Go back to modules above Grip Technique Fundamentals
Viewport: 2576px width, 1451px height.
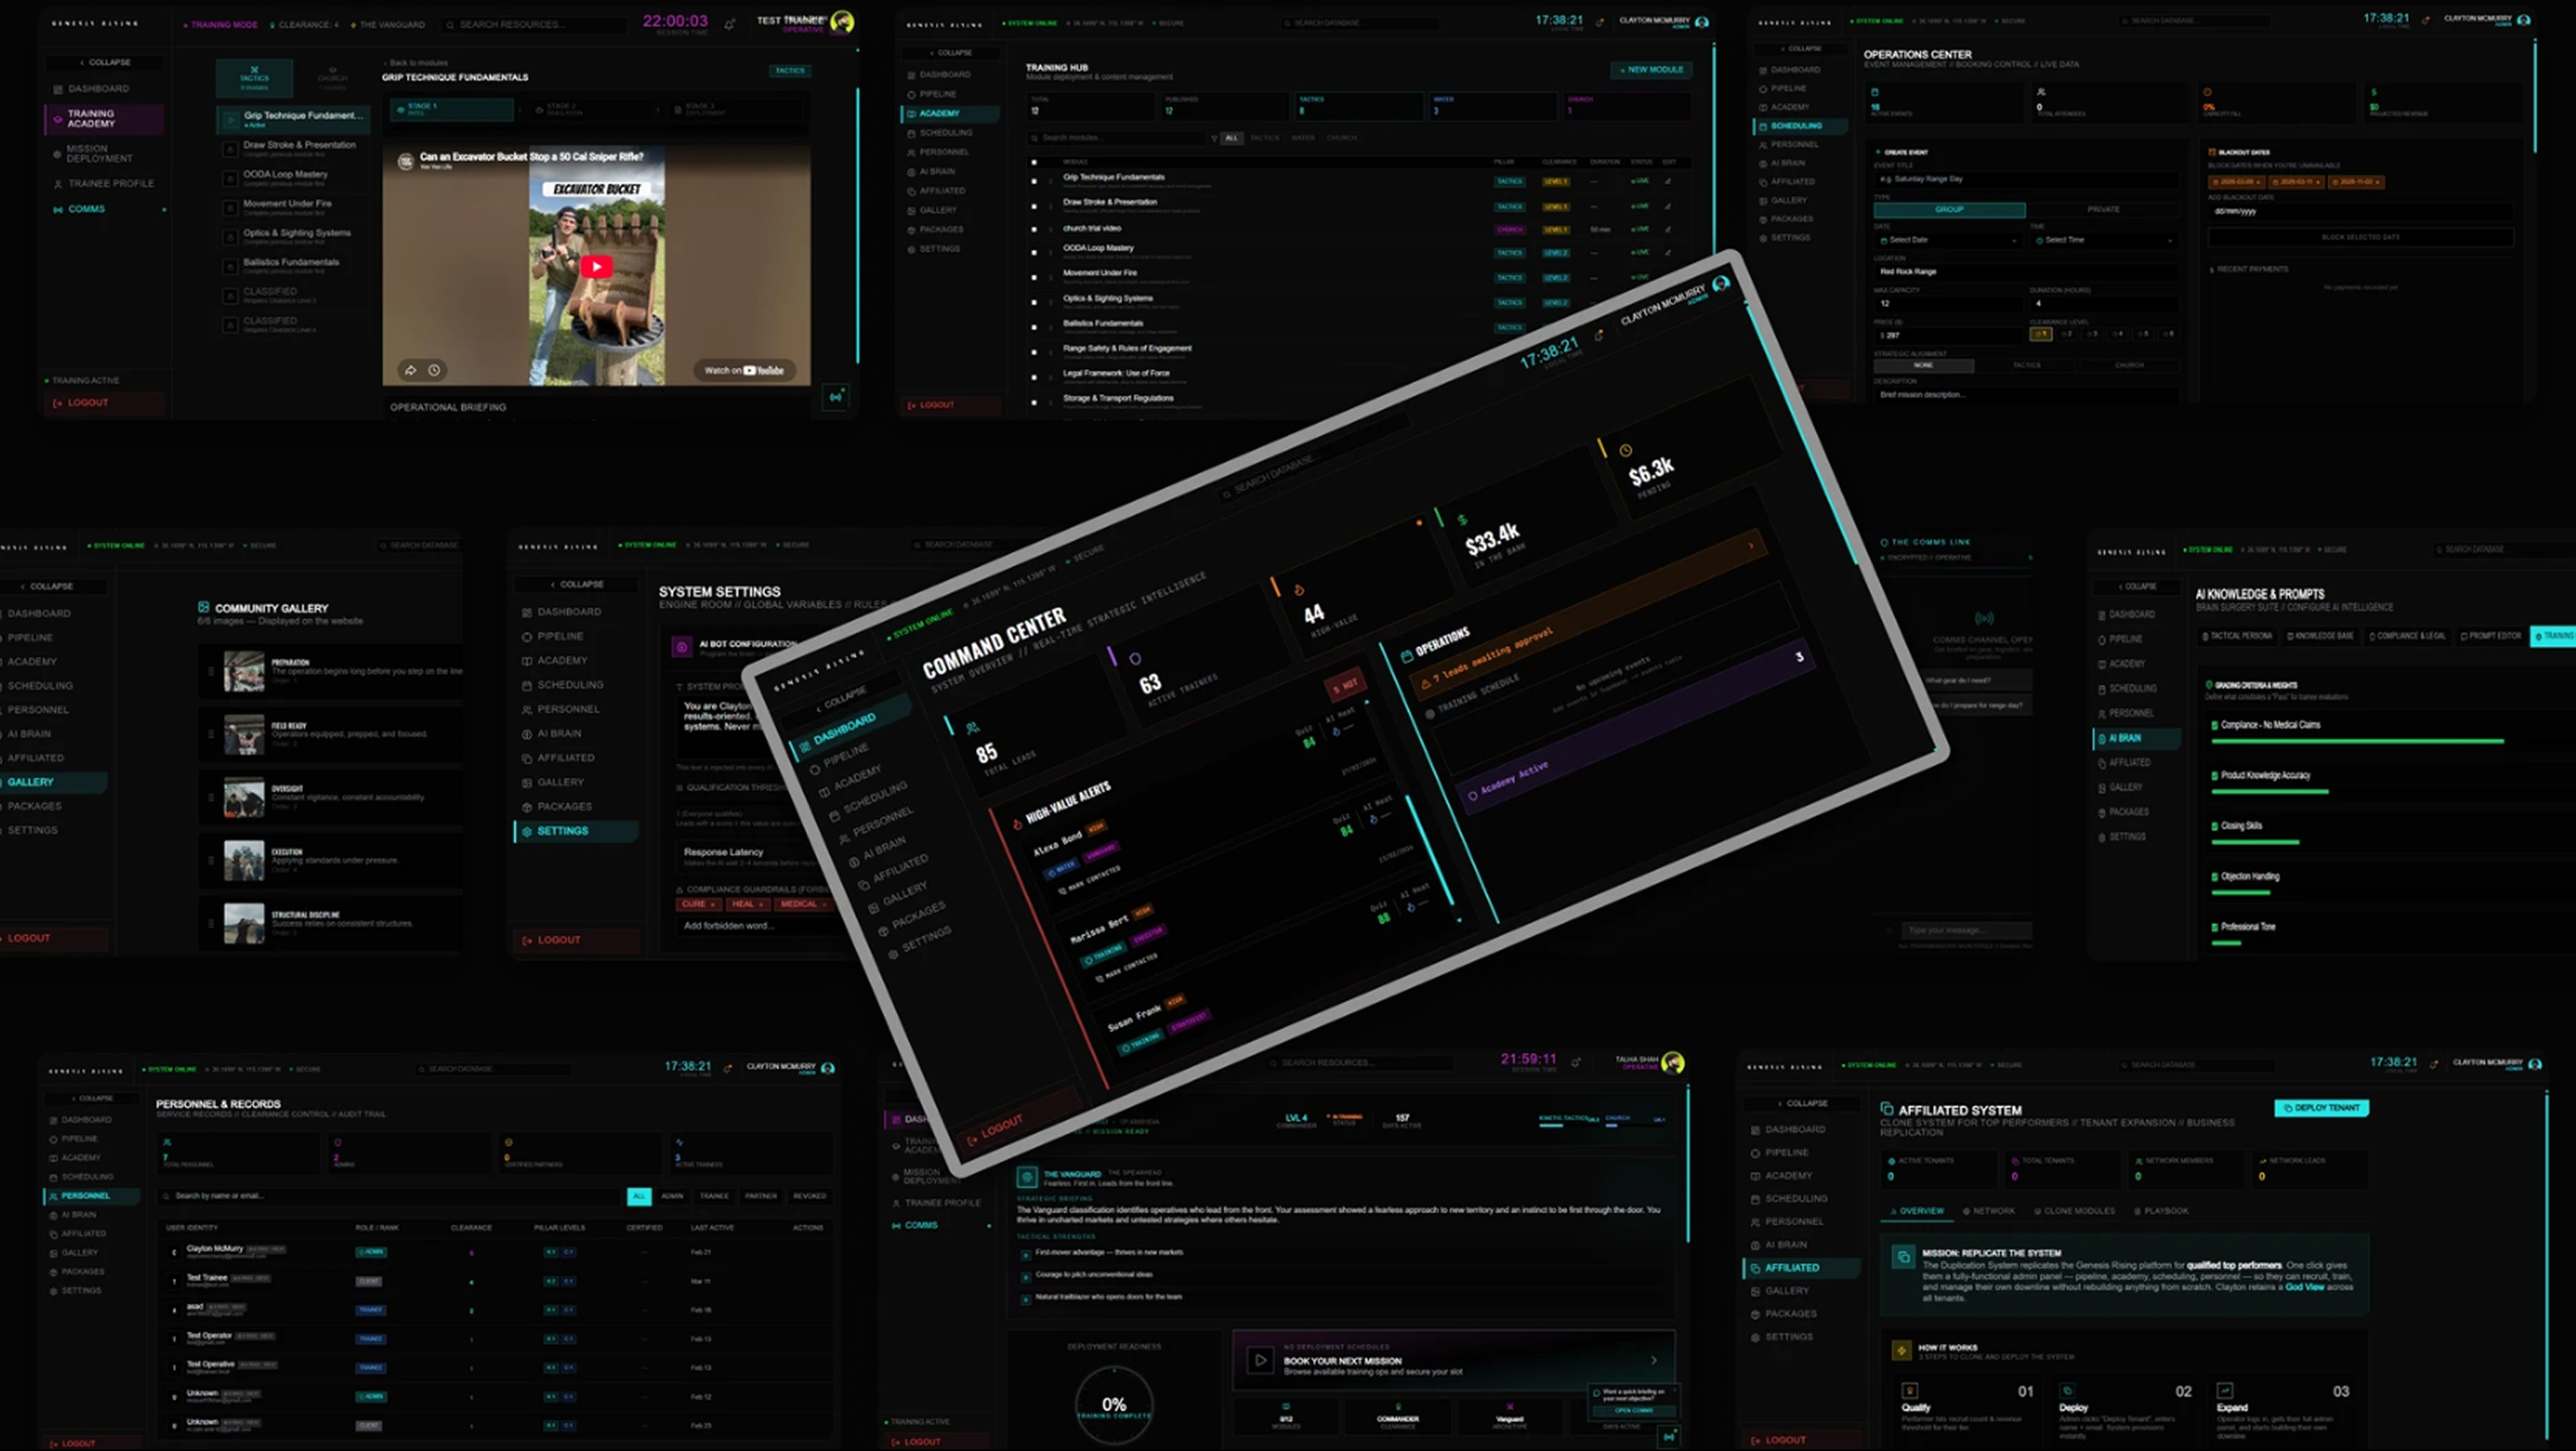pos(415,63)
